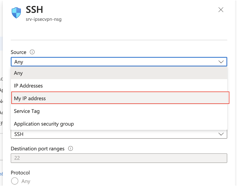Click the SSH panel title
Screen dimensions: 246x192
point(34,9)
